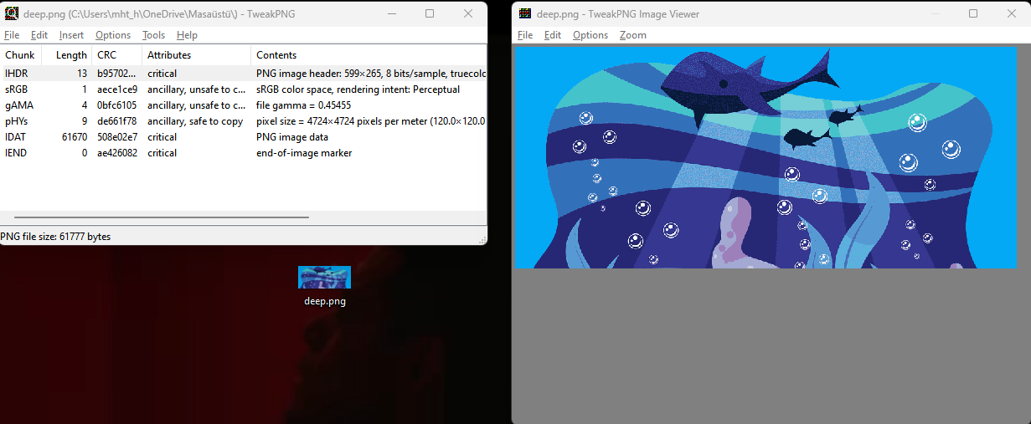The height and width of the screenshot is (424, 1031).
Task: Sort by Attributes column header
Action: click(196, 55)
